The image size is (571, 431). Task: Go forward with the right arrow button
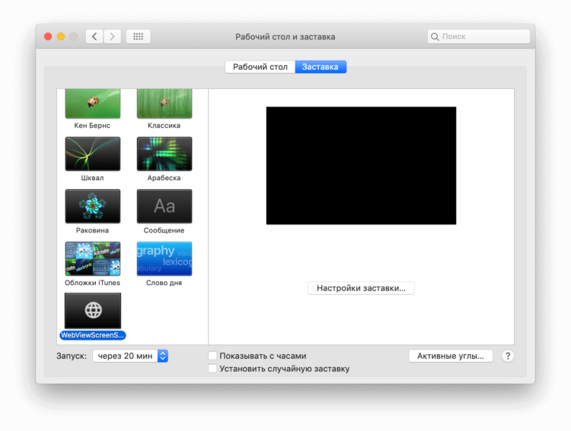(x=112, y=36)
